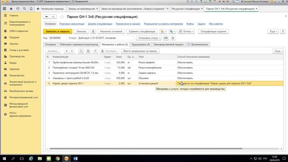Open help question mark button
This screenshot has height=162, width=288.
pos(283,31)
